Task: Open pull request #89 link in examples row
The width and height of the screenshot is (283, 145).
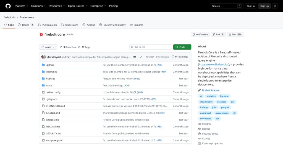Action: 164,72
